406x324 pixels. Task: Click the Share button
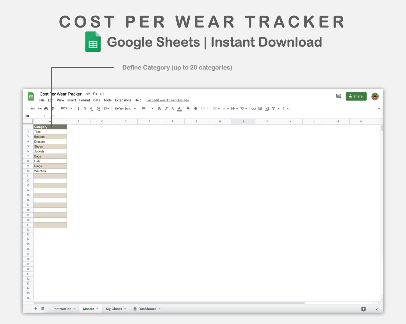click(356, 96)
